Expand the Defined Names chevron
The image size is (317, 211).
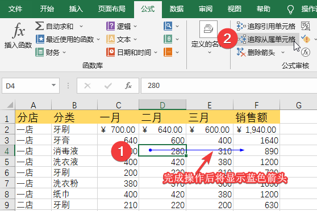[210, 53]
